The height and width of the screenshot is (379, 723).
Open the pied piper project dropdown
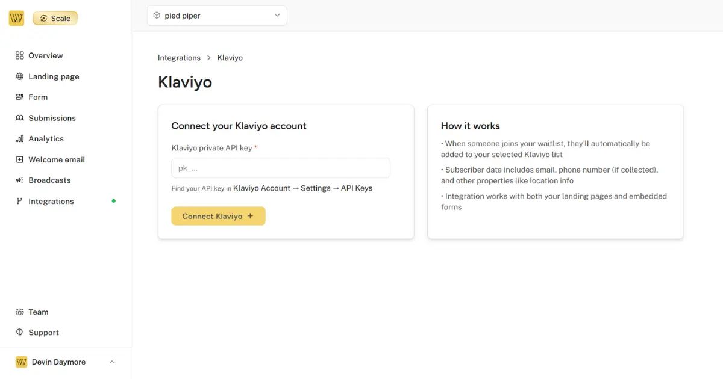217,16
